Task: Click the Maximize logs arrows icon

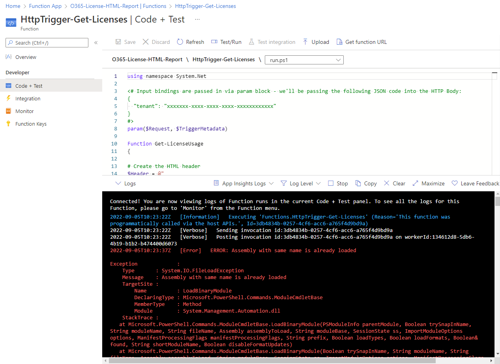Action: 415,183
